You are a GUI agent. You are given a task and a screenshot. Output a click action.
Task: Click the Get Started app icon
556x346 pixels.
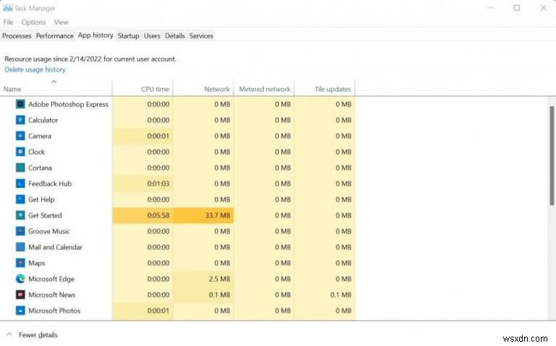20,215
